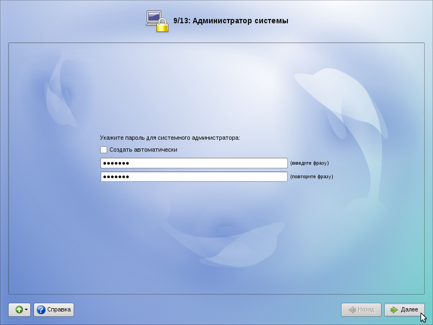Screen dimensions: 433x325
Task: Click the computer with padlock header icon
Action: pyautogui.click(x=154, y=18)
